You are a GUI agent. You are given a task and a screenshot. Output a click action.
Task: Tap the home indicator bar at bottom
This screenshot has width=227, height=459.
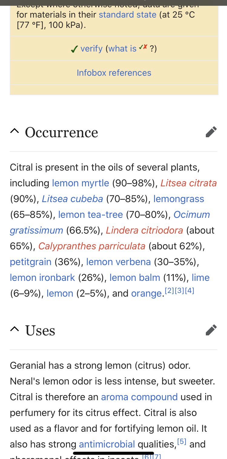coord(113,453)
